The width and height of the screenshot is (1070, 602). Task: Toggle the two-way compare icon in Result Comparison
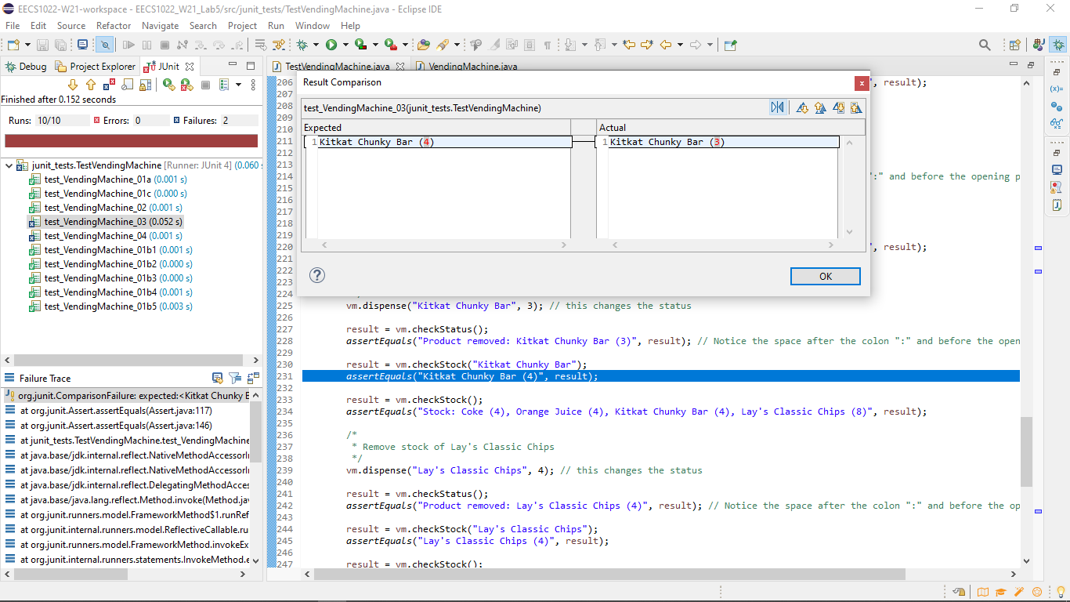click(777, 107)
